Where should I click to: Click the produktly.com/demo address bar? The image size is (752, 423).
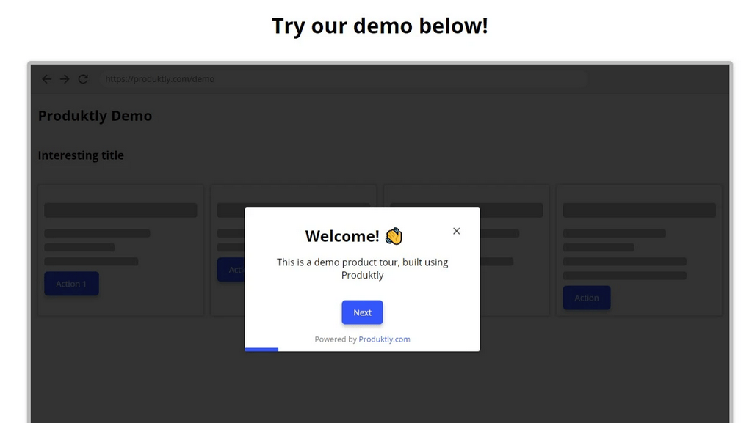click(x=344, y=79)
